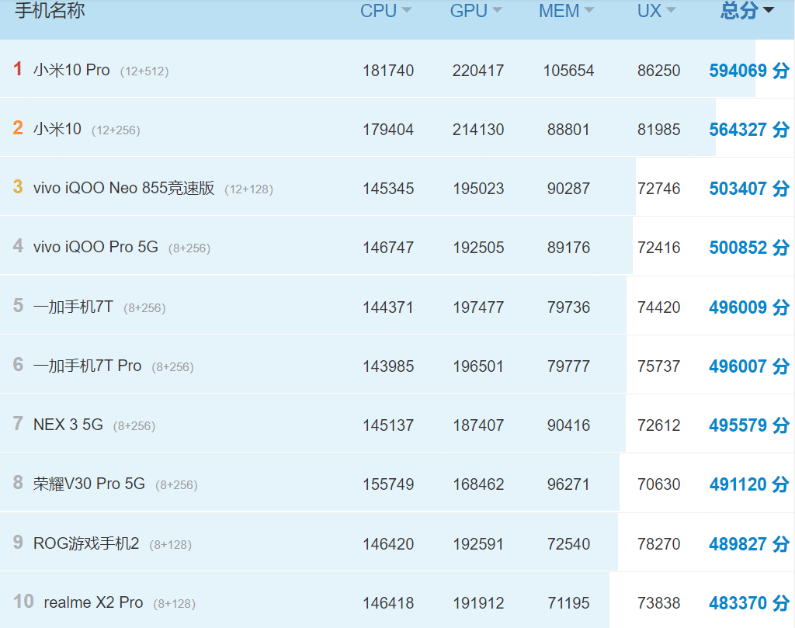Sort by GPU column dropdown arrow
Screen dimensions: 795x628
497,10
